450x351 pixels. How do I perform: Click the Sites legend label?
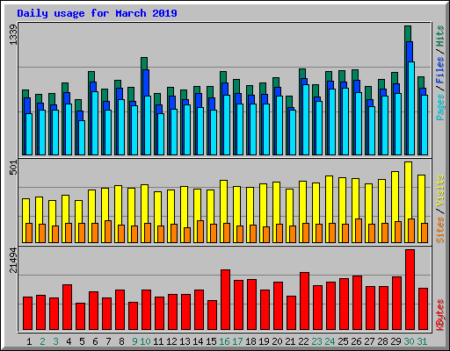point(439,230)
